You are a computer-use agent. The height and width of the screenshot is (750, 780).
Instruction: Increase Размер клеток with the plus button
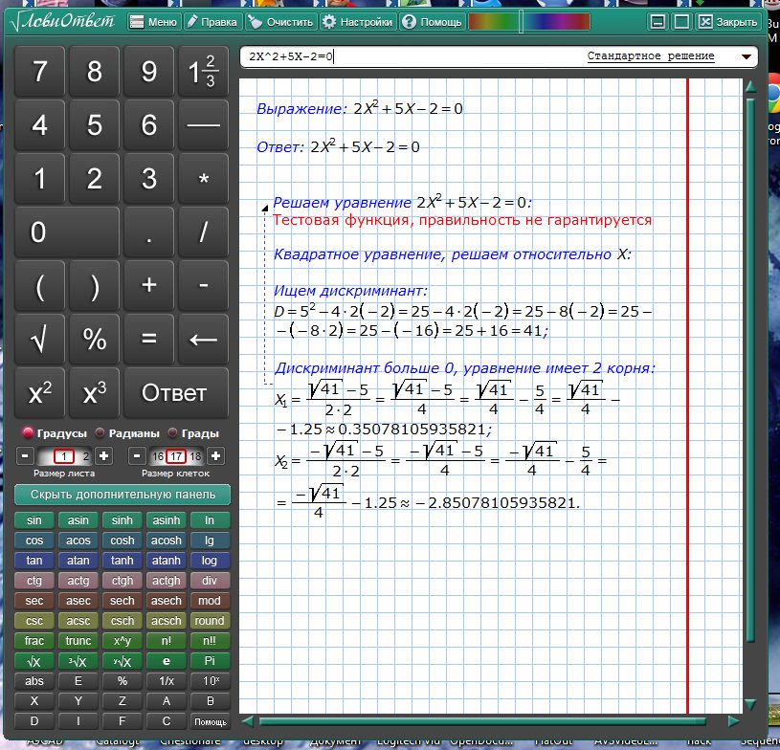point(216,455)
